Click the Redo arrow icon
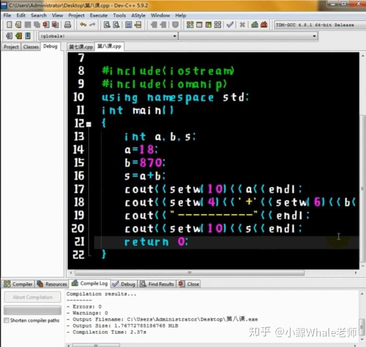The image size is (366, 347). pos(93,25)
